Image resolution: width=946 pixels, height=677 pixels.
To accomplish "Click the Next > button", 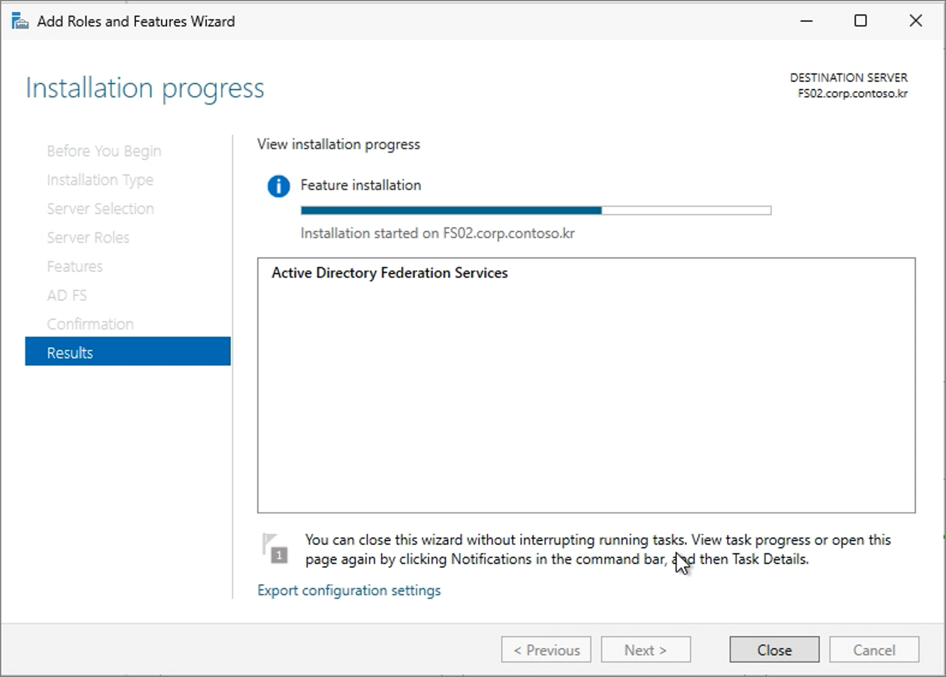I will coord(645,650).
